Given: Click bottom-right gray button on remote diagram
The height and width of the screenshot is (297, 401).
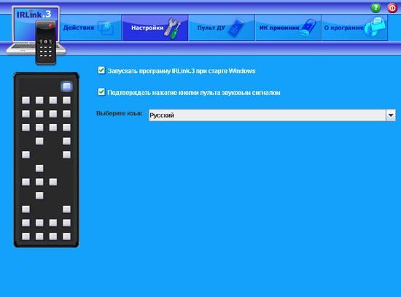Looking at the screenshot, I should click(67, 236).
